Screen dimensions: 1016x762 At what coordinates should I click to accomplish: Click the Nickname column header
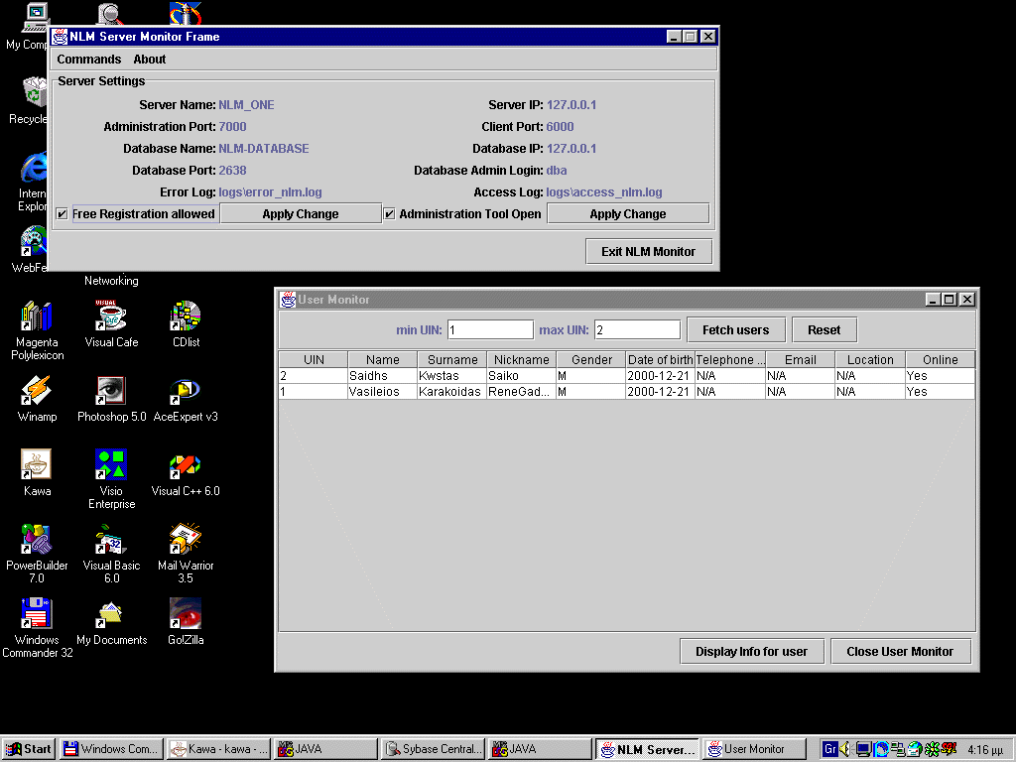[522, 359]
